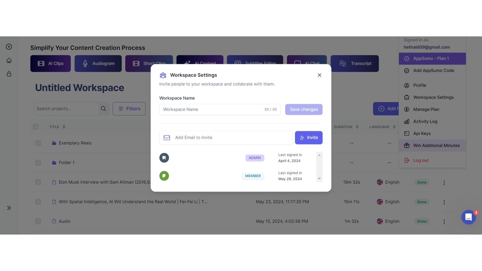Toggle checkbox for Exemplary Reels row
The width and height of the screenshot is (482, 271).
click(x=38, y=143)
